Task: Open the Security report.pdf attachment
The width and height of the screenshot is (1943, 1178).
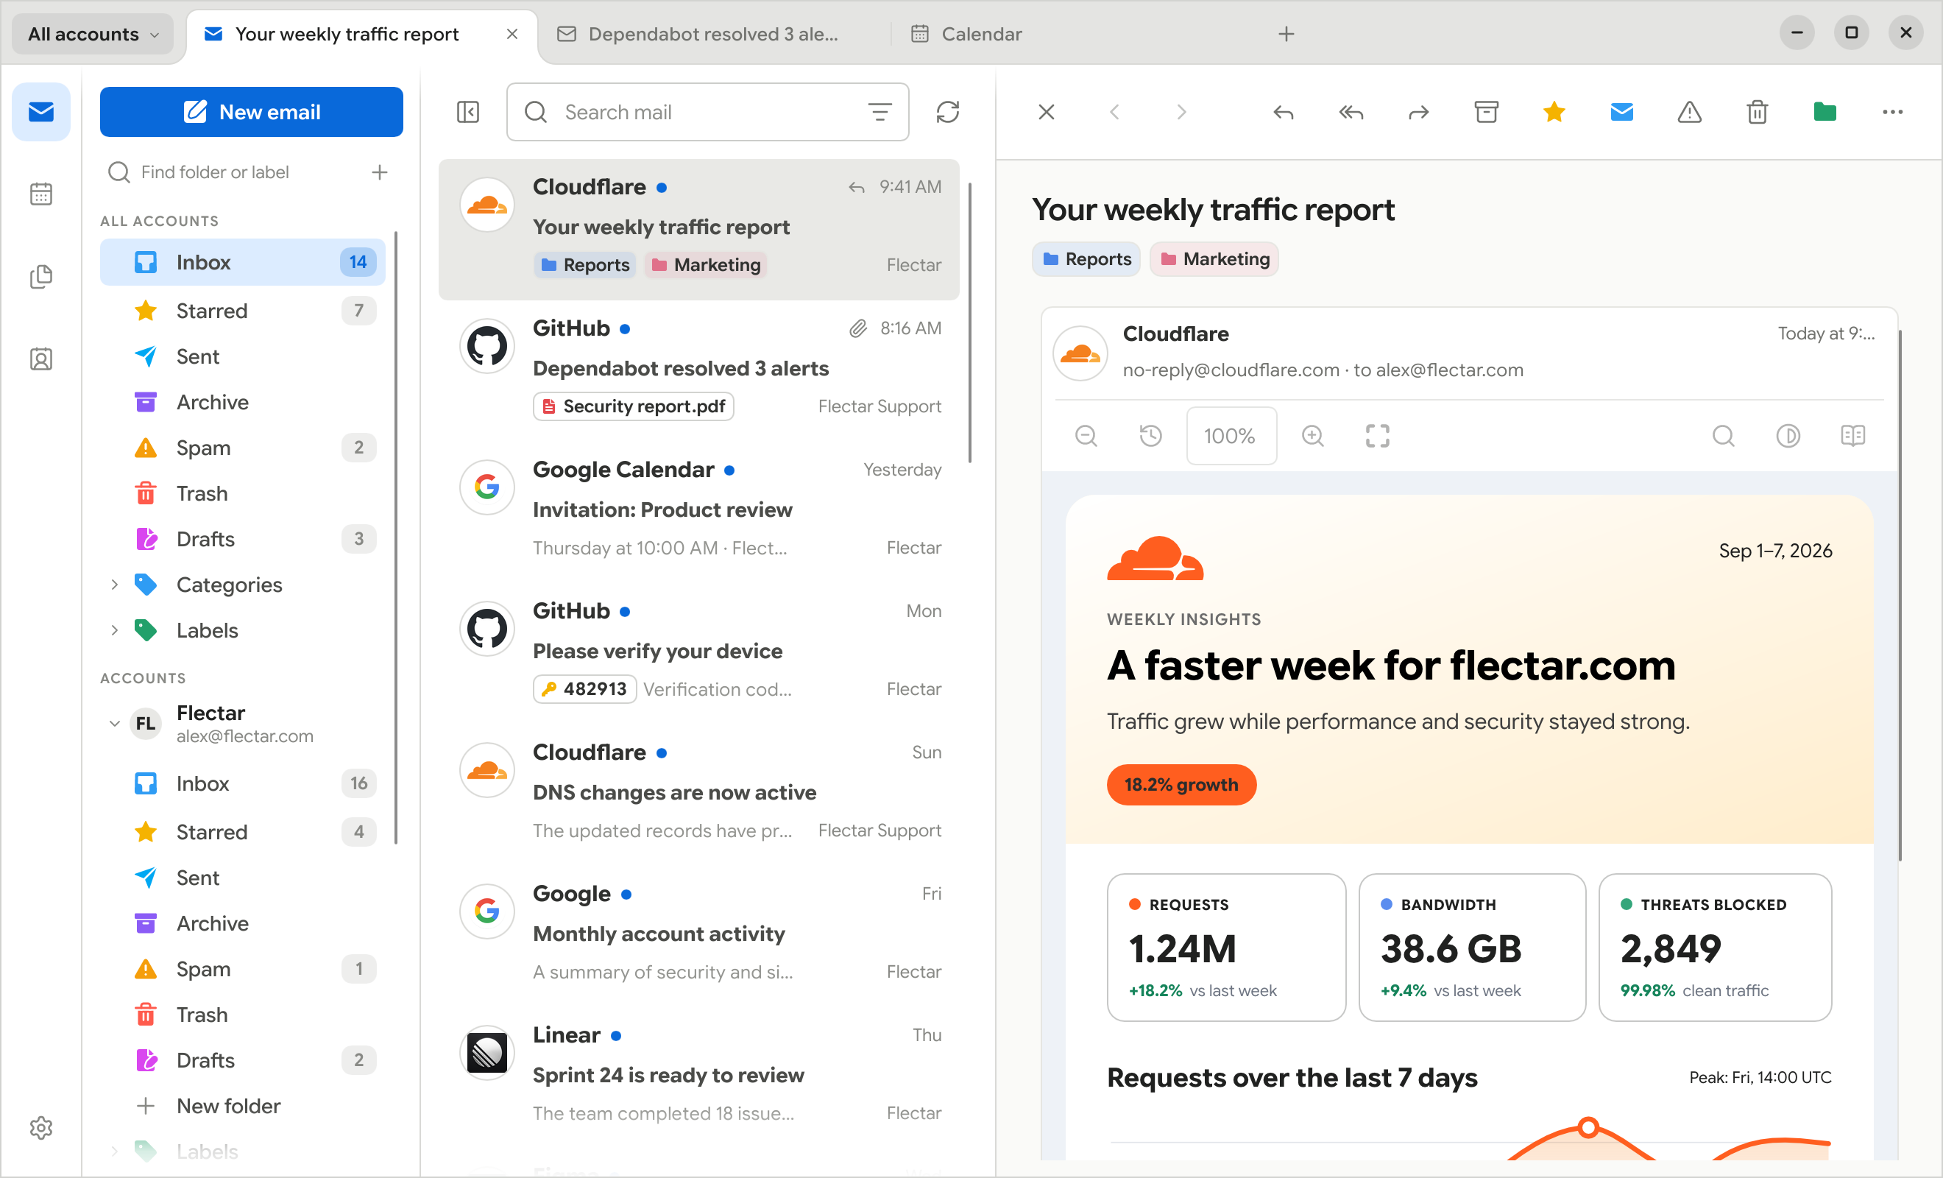Action: [x=633, y=406]
